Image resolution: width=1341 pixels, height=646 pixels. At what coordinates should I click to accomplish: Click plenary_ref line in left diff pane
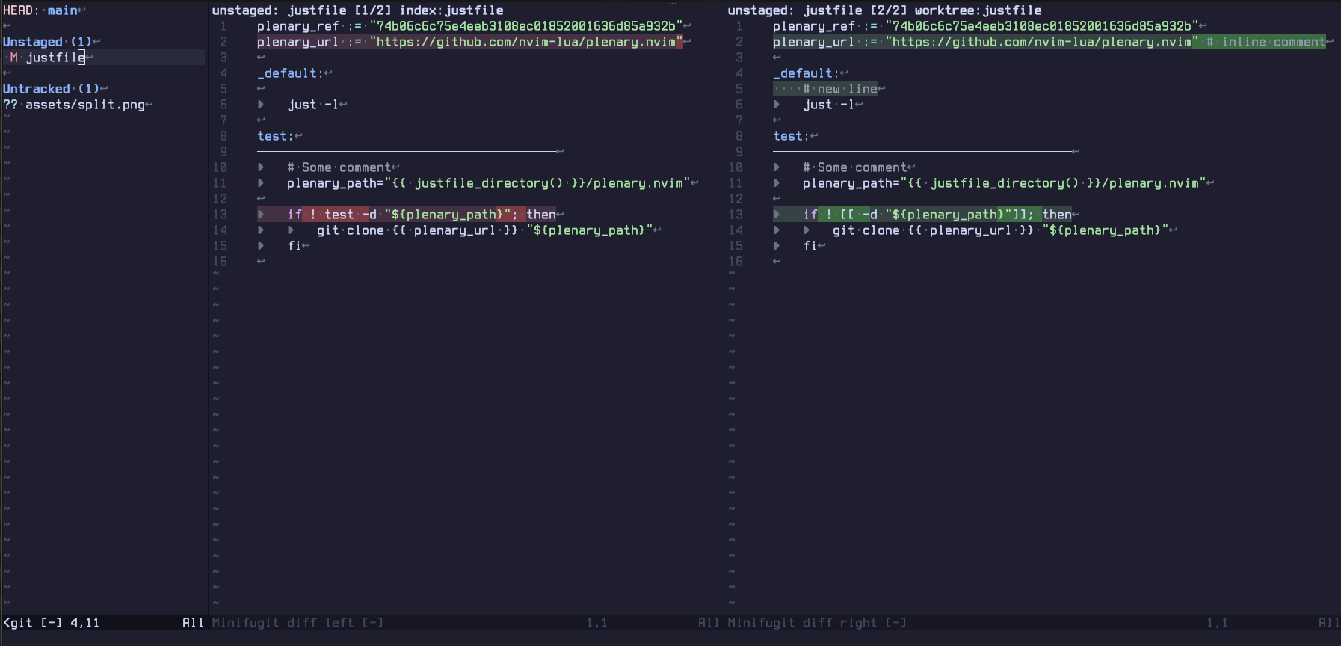coord(470,26)
